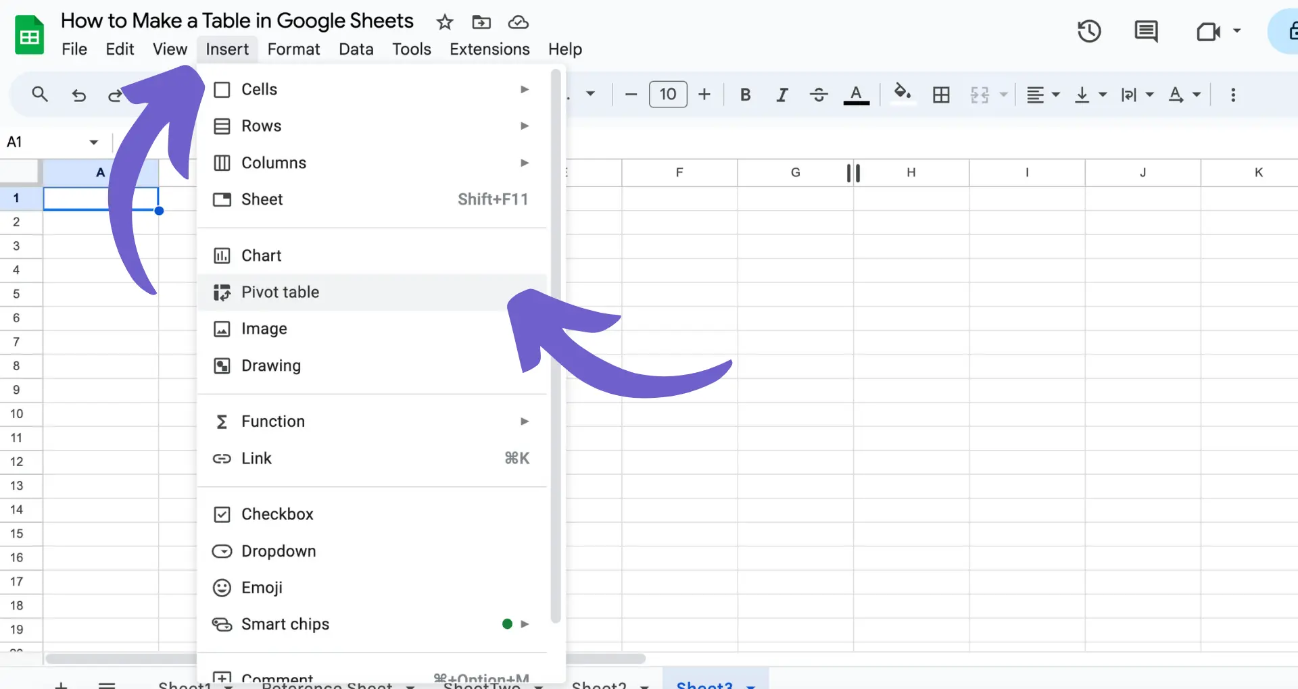
Task: Select column J header
Action: tap(1143, 173)
